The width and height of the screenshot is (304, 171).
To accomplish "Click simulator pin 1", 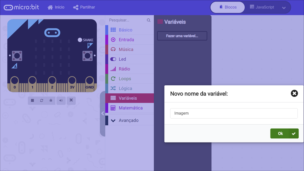I will tap(32, 84).
